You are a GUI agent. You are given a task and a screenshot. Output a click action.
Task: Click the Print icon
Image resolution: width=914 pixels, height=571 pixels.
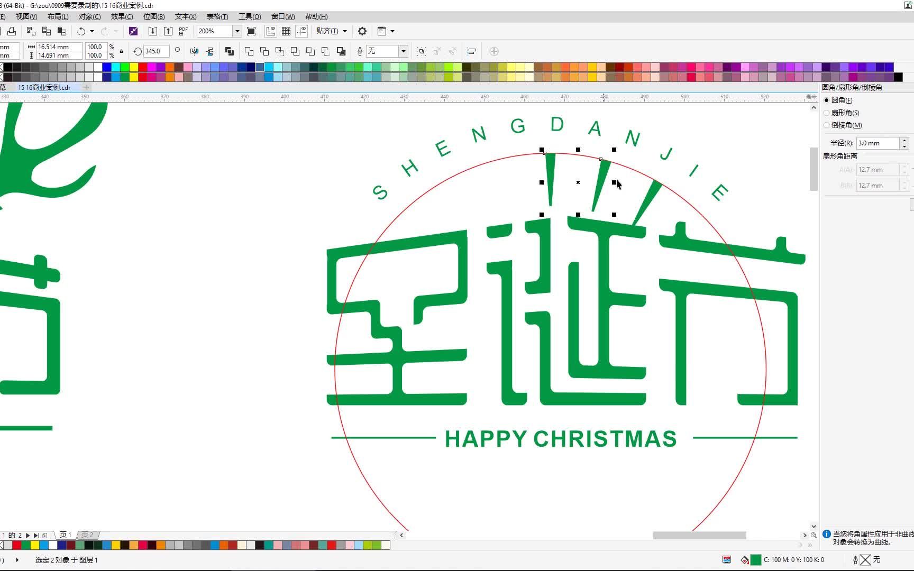[11, 31]
